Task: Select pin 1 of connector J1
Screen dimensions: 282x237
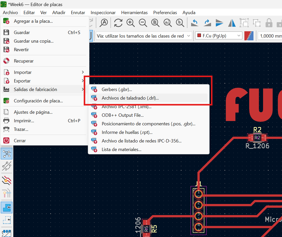Action: [198, 194]
